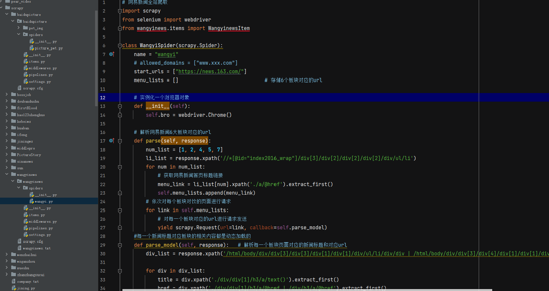Fold the 'for div in div_list' loop
Viewport: 549px width, 291px height.
(x=120, y=271)
